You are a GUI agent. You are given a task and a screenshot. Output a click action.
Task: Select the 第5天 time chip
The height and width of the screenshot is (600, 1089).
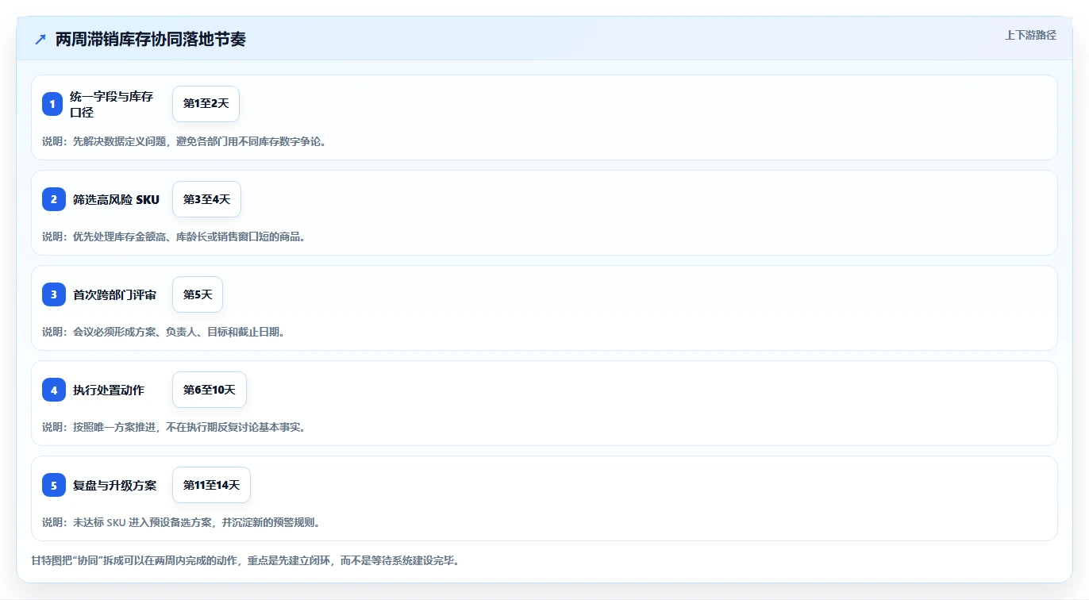(x=198, y=294)
